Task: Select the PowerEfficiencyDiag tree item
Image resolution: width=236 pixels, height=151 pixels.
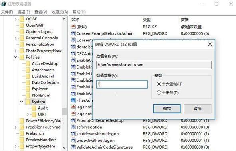Action: (x=44, y=121)
